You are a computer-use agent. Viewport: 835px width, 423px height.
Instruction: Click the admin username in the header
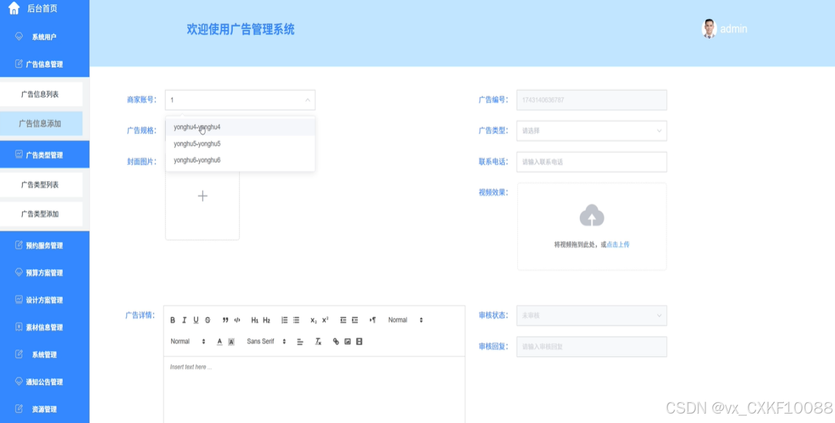coord(734,29)
